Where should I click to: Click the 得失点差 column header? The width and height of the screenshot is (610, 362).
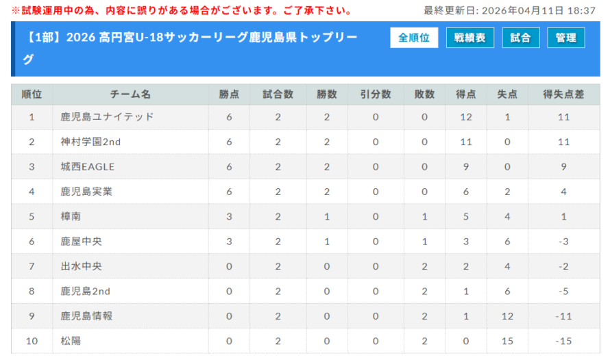pyautogui.click(x=563, y=94)
